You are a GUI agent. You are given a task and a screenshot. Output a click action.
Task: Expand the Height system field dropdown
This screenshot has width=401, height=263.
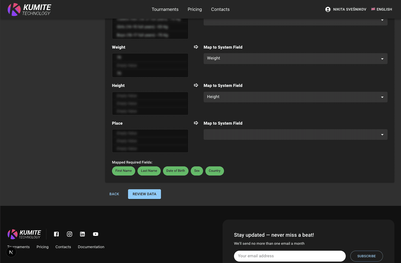coord(295,97)
